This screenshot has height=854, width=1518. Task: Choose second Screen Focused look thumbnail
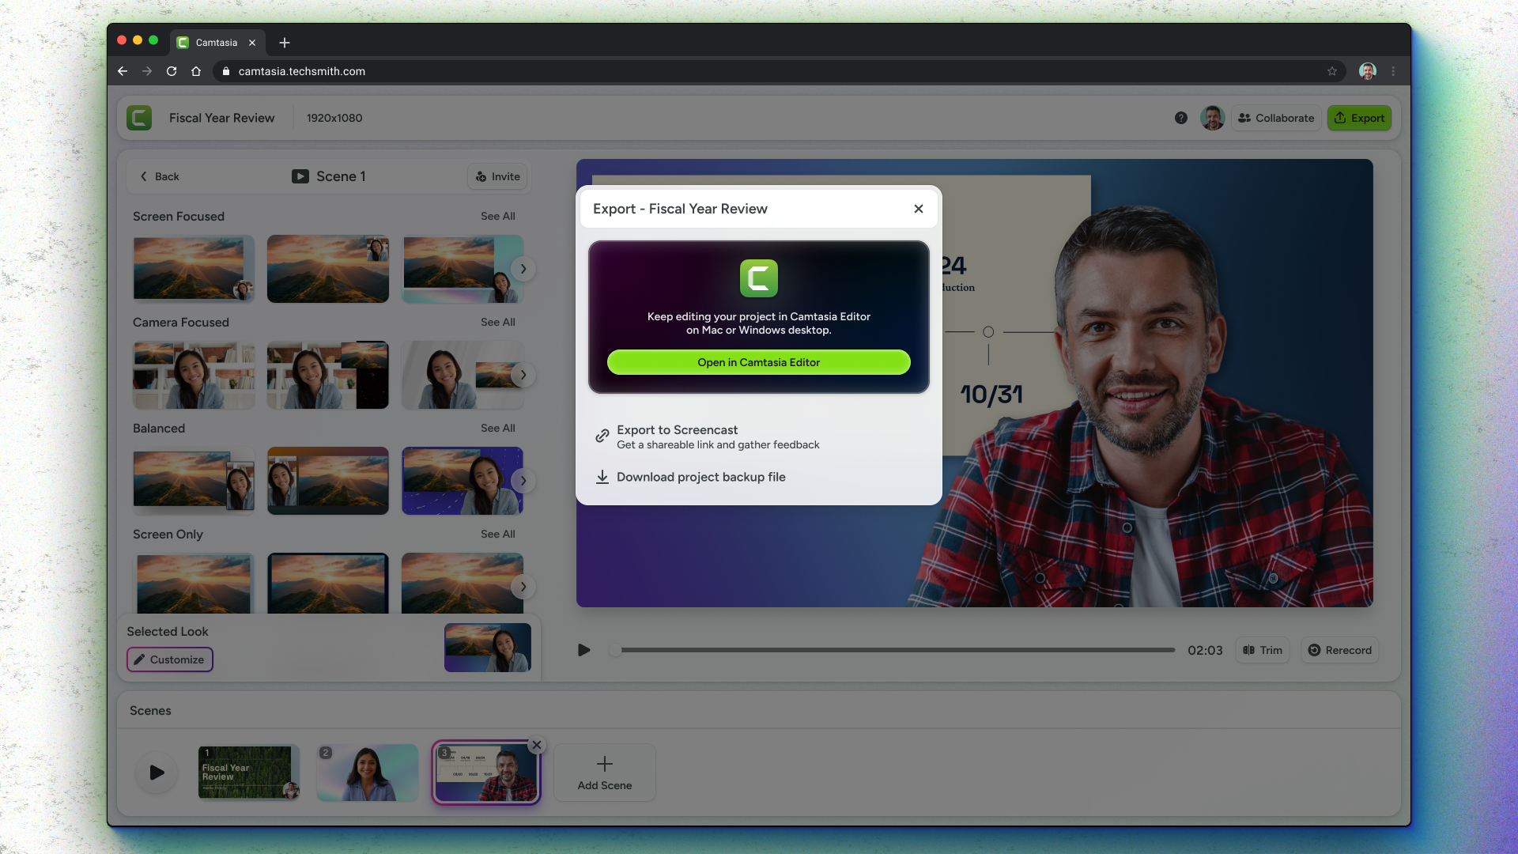[x=328, y=269]
